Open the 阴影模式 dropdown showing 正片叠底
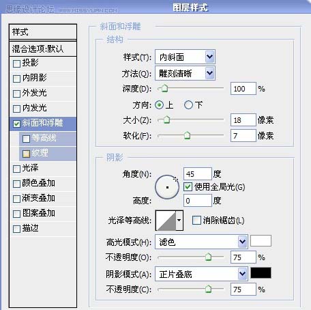311x310 pixels. [x=201, y=274]
